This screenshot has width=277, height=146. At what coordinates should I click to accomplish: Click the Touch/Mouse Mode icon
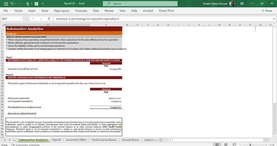click(28, 3)
